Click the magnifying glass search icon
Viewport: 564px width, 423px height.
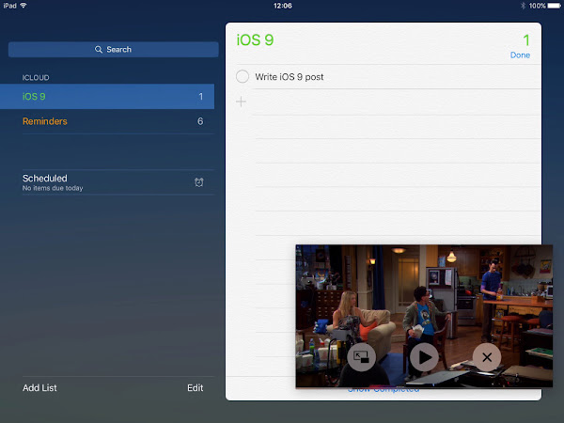(x=99, y=49)
